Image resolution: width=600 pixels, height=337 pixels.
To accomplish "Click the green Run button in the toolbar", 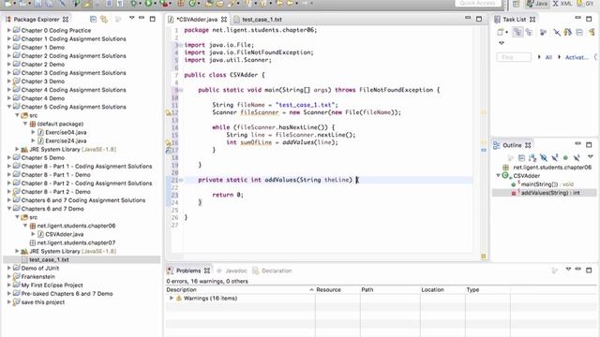I will [x=148, y=4].
